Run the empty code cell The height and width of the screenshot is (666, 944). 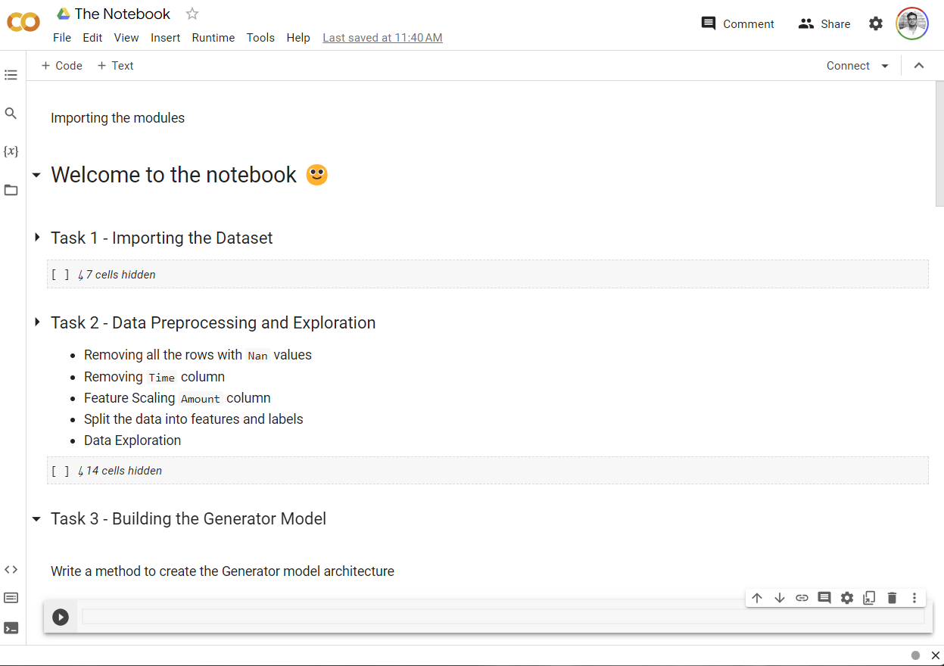click(61, 617)
